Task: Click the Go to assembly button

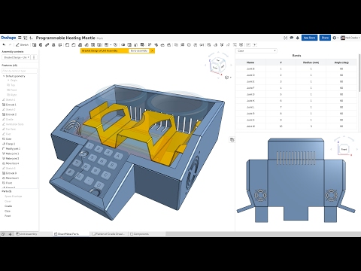Action: (139, 50)
